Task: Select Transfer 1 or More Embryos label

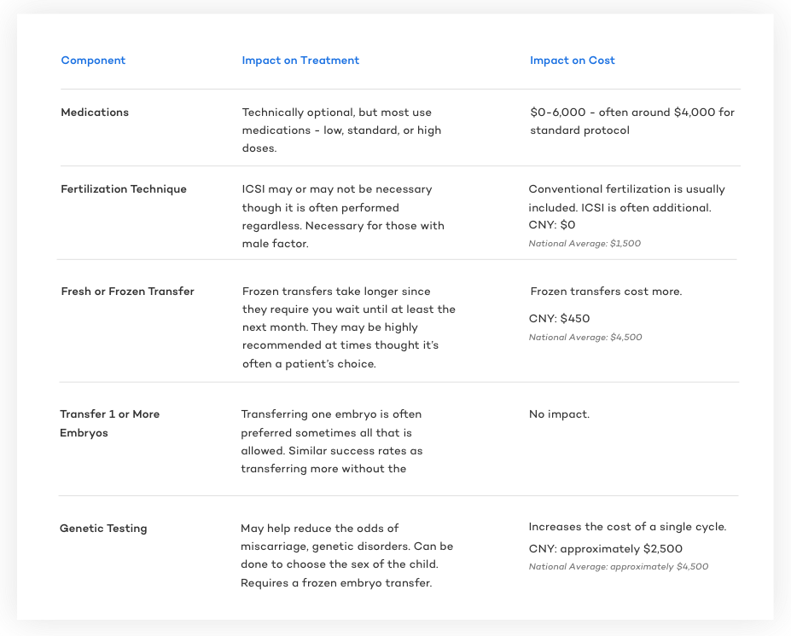Action: 109,424
